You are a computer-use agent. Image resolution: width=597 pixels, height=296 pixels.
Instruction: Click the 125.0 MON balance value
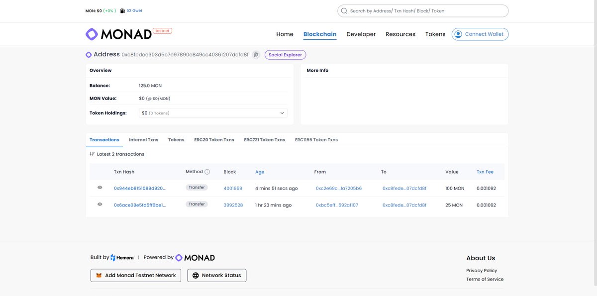150,86
